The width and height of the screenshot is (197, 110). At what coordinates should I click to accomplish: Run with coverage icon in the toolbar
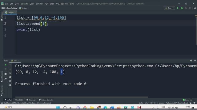(x=186, y=8)
